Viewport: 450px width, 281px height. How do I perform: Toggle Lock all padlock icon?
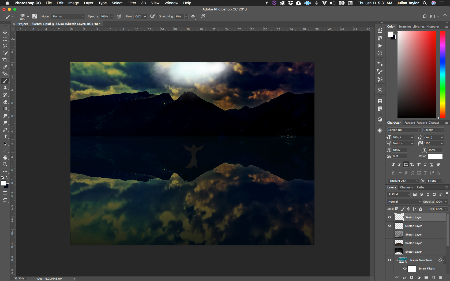point(421,209)
